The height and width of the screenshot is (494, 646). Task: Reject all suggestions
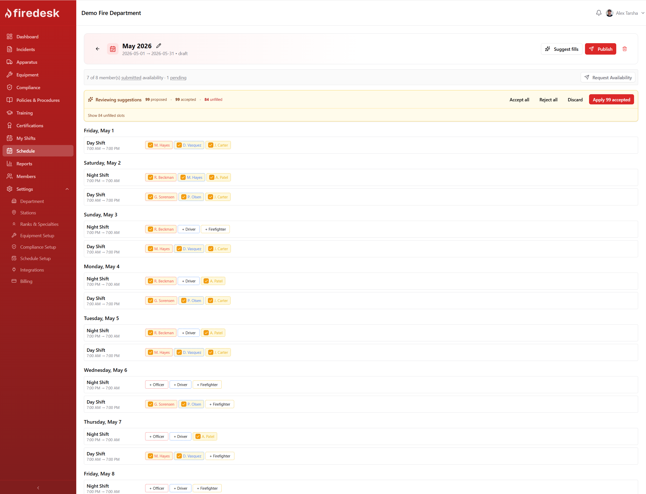(548, 100)
